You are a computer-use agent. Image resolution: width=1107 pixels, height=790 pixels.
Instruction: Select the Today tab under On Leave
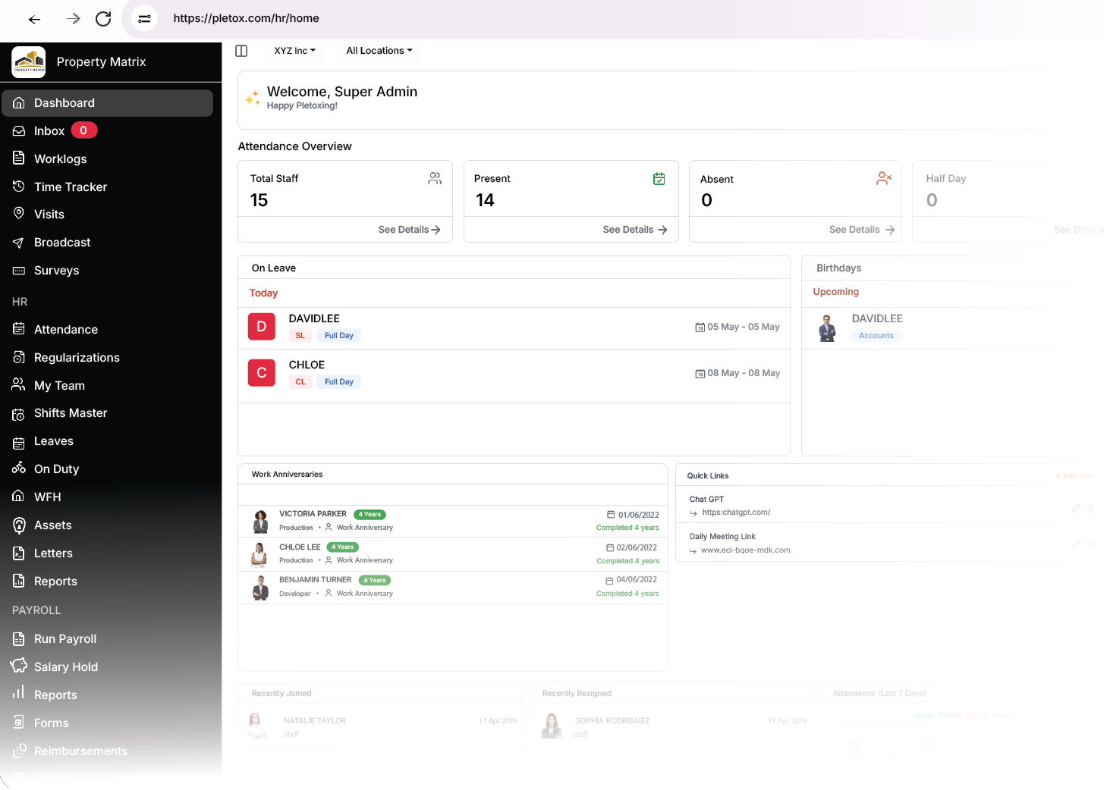[263, 293]
